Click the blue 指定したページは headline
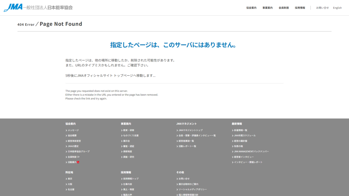349x196 pixels. (x=173, y=45)
